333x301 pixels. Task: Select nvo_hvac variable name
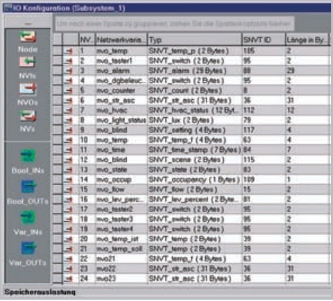coord(111,110)
